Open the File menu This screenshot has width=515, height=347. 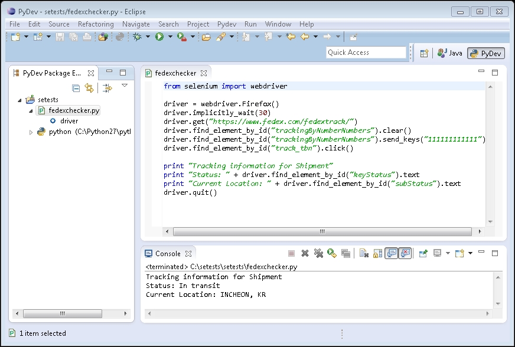(x=14, y=24)
